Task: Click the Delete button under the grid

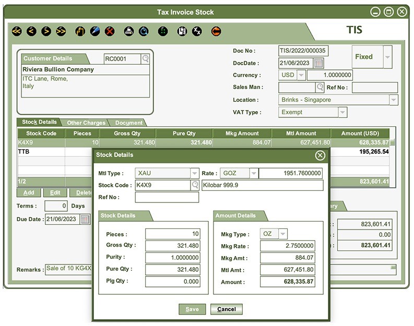Action: tap(81, 193)
